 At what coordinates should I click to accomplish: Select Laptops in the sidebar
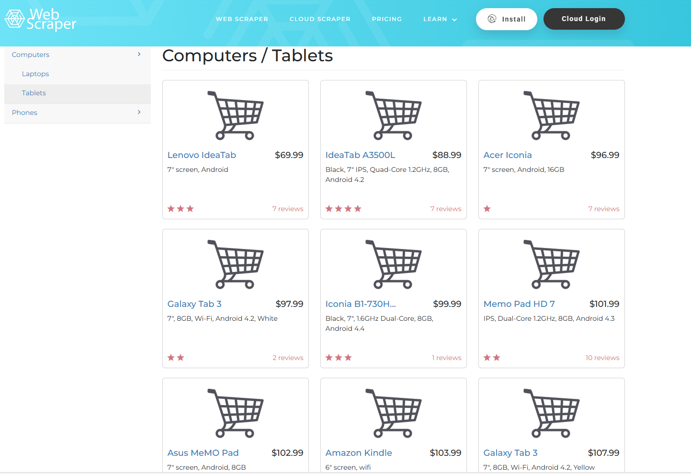pyautogui.click(x=35, y=74)
